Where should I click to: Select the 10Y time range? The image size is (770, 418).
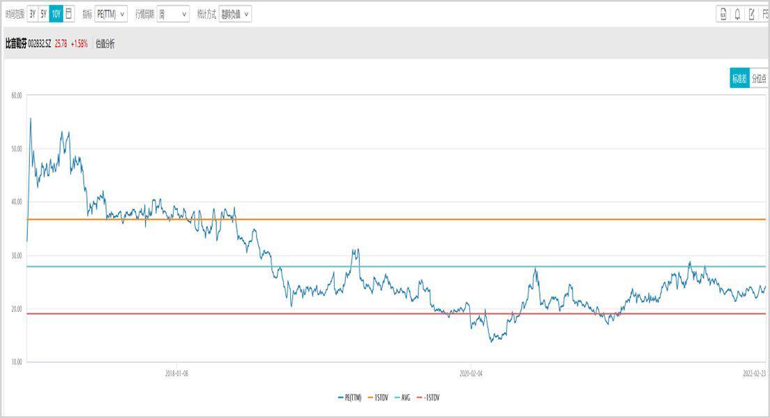(56, 14)
